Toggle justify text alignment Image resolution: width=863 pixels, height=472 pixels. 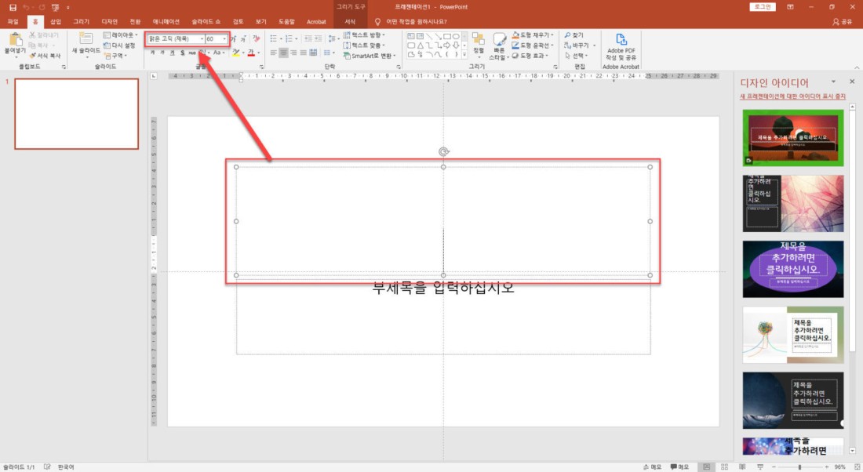tap(304, 53)
